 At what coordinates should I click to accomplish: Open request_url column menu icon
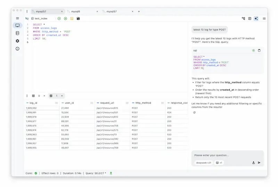point(127,103)
